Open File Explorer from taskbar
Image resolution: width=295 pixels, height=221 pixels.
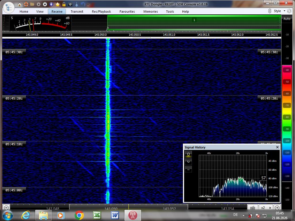[44, 215]
